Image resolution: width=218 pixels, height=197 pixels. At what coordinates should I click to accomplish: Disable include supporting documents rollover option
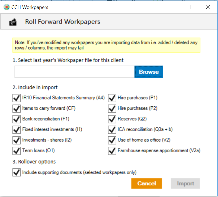[x=17, y=172]
